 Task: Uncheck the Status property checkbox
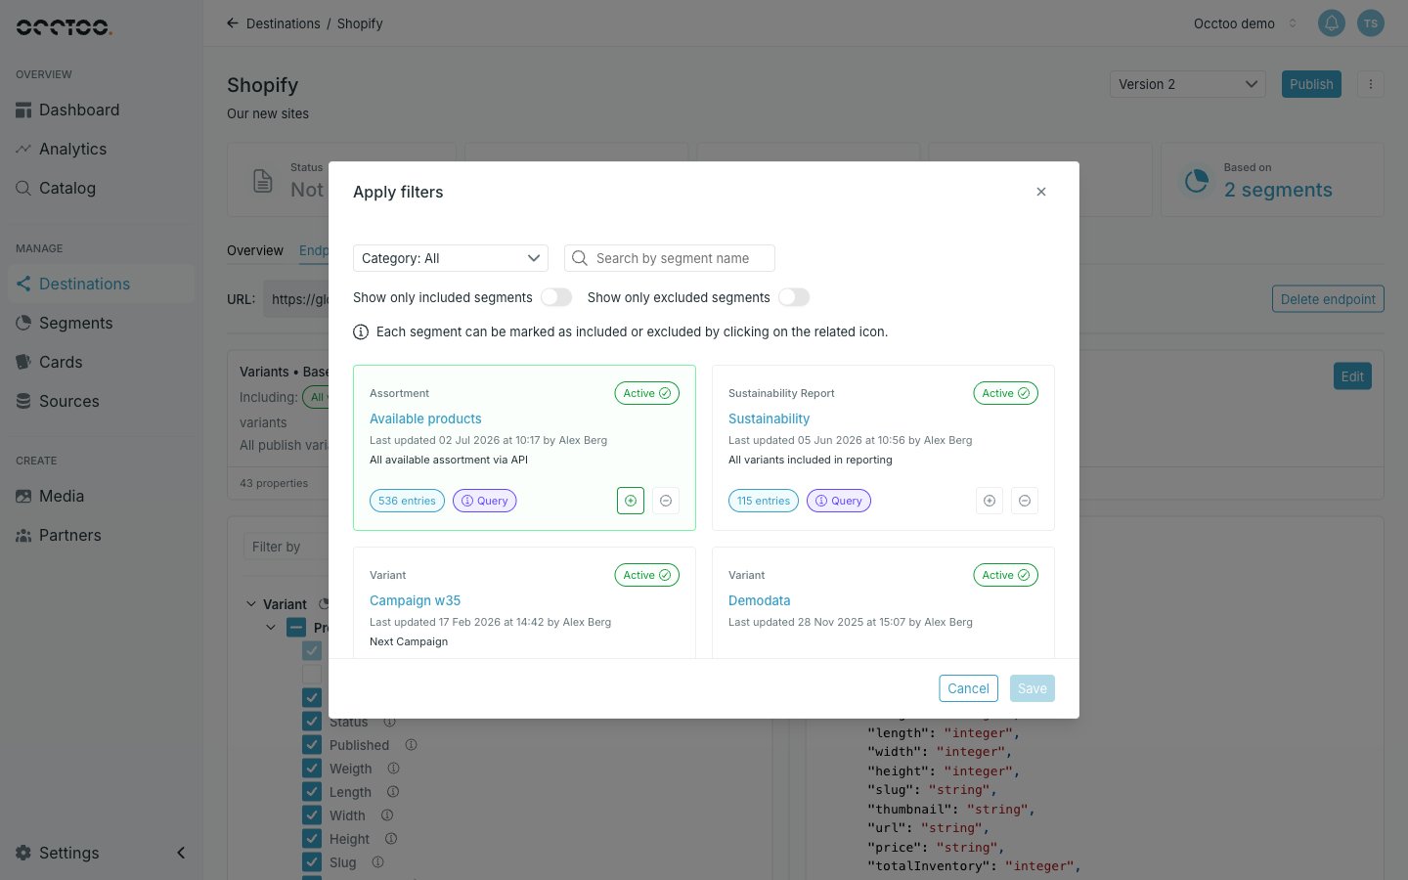pos(312,722)
